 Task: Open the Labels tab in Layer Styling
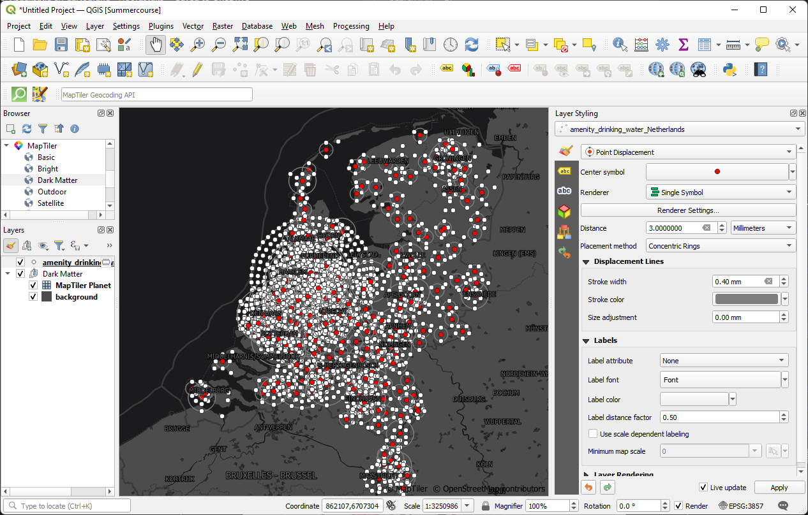point(564,171)
